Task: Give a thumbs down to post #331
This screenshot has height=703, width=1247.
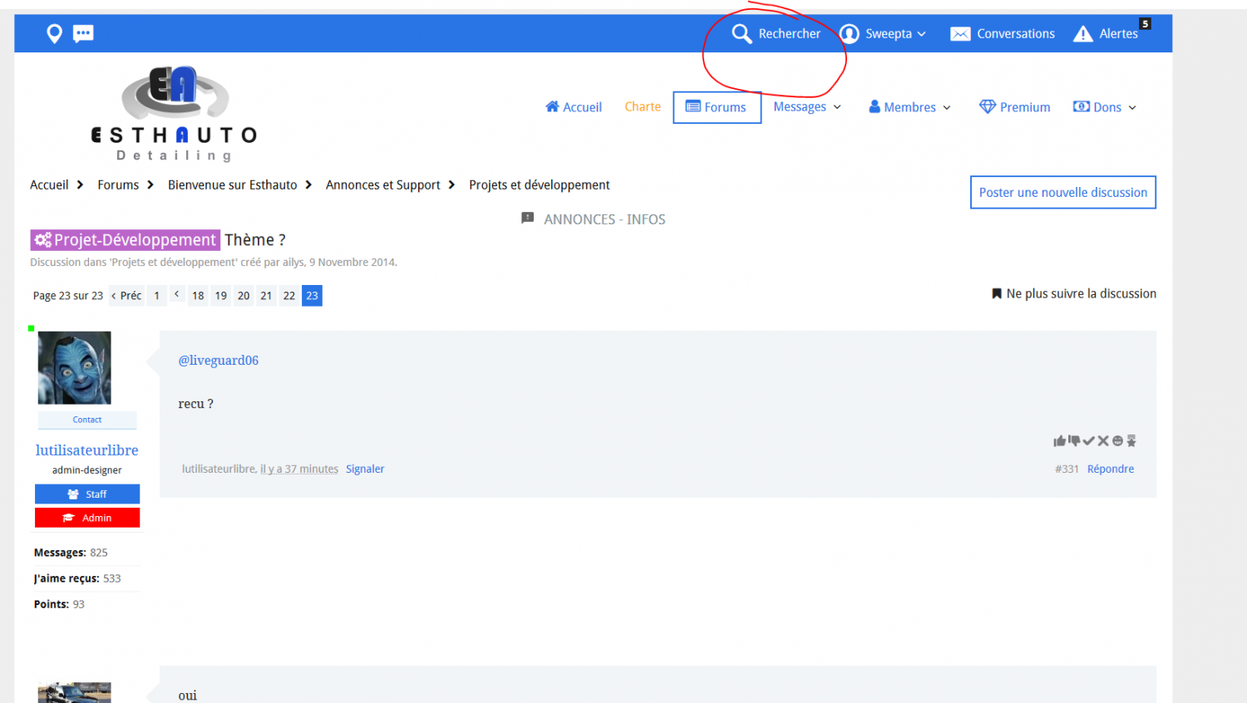Action: click(x=1074, y=441)
